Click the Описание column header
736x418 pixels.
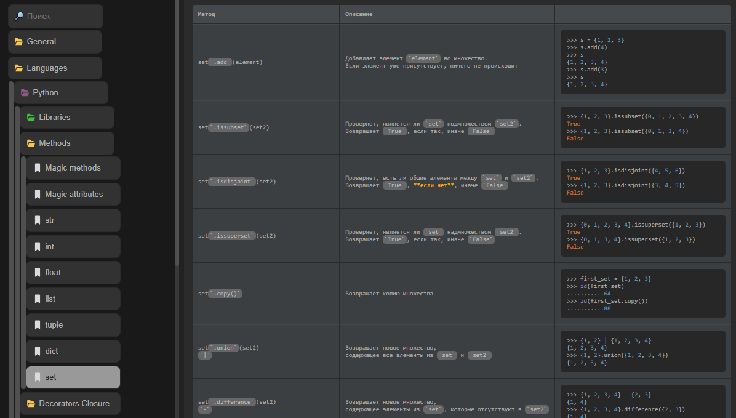click(447, 14)
